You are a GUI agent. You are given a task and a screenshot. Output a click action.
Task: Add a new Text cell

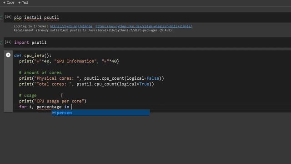click(x=23, y=3)
